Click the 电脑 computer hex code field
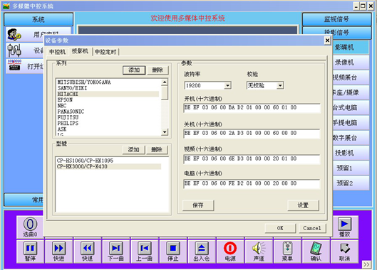 252,184
